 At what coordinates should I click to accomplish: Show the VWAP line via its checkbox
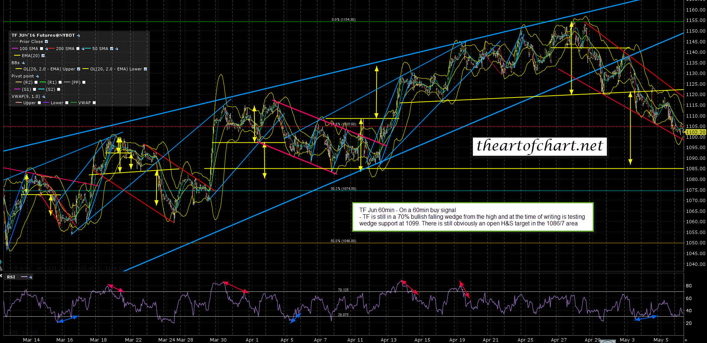(94, 103)
